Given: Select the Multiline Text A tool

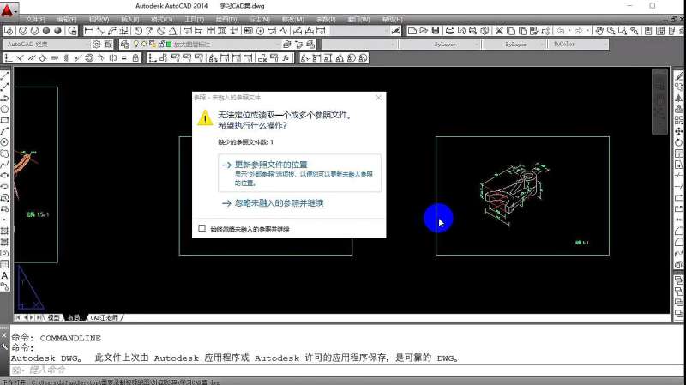Looking at the screenshot, I should pos(4,275).
